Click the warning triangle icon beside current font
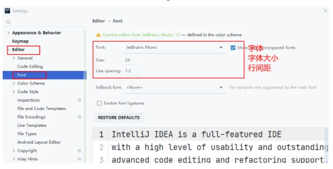The width and height of the screenshot is (333, 169). coord(98,35)
